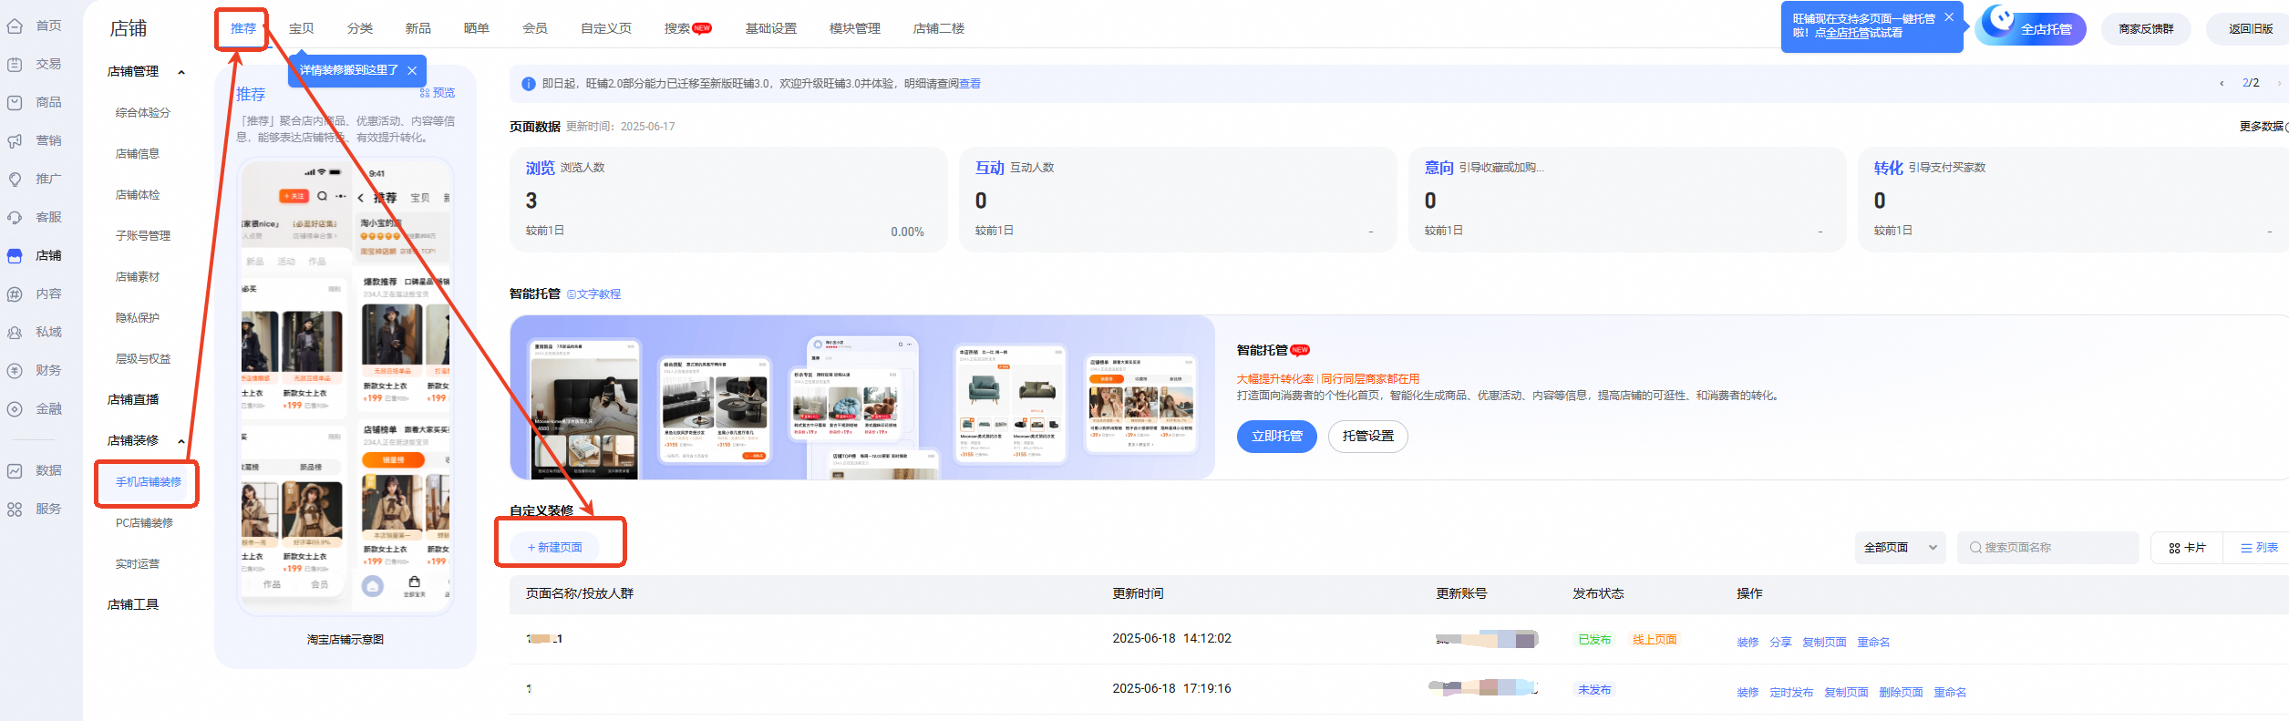Click the 预览 preview icon link
Viewport: 2289px width, 721px height.
pos(438,93)
